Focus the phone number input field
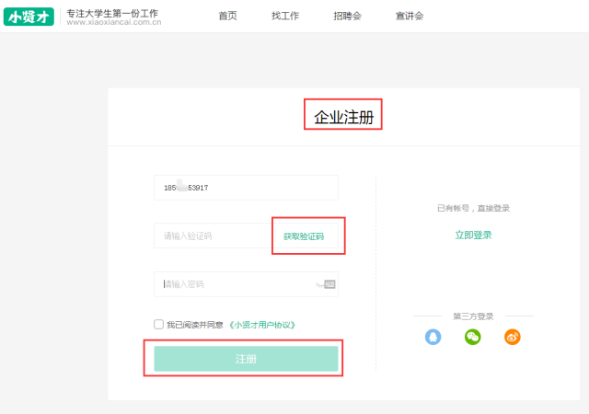589x414 pixels. 246,188
